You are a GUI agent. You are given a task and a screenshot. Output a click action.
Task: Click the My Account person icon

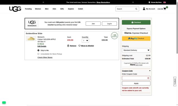coord(144,9)
